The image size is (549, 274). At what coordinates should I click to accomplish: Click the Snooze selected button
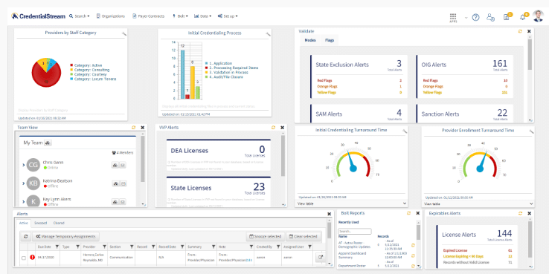click(265, 237)
